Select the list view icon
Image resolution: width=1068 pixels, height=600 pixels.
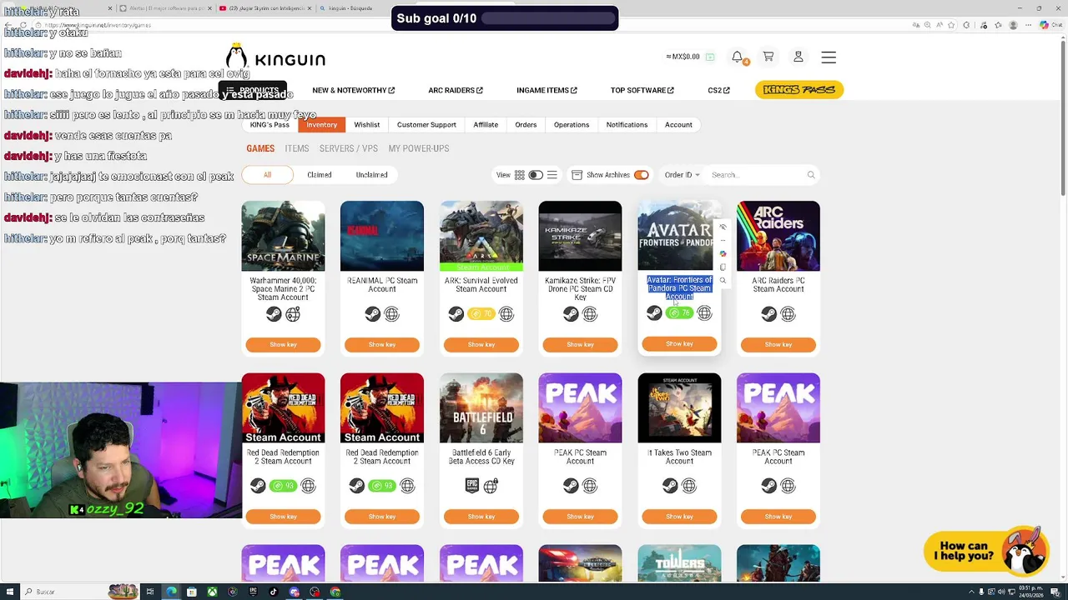coord(552,175)
